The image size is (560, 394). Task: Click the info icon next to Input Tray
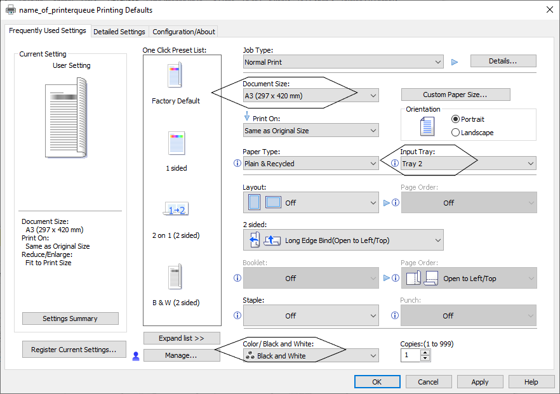(395, 164)
